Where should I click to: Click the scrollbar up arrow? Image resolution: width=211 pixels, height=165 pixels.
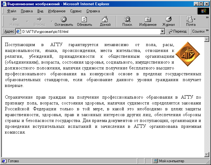click(206, 39)
